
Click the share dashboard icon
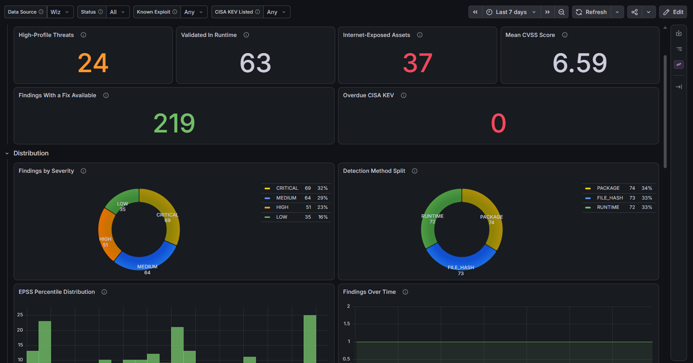(x=634, y=12)
